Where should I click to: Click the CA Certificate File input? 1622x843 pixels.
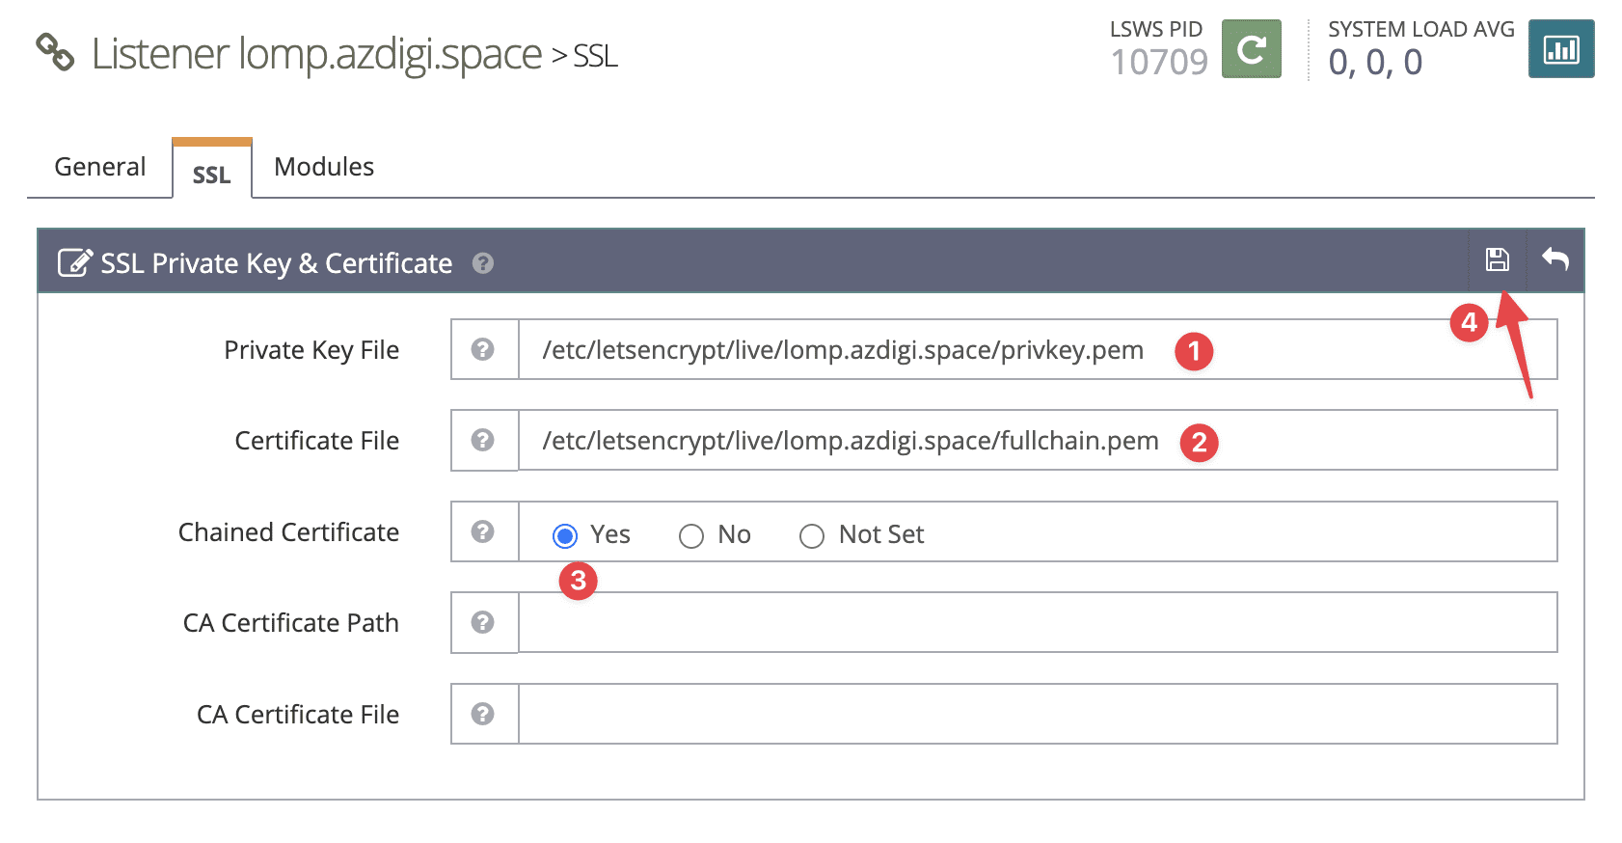[1037, 714]
